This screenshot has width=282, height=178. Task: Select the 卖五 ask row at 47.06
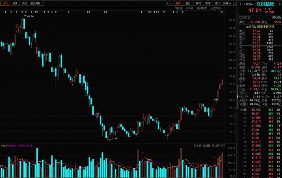[x=260, y=31]
